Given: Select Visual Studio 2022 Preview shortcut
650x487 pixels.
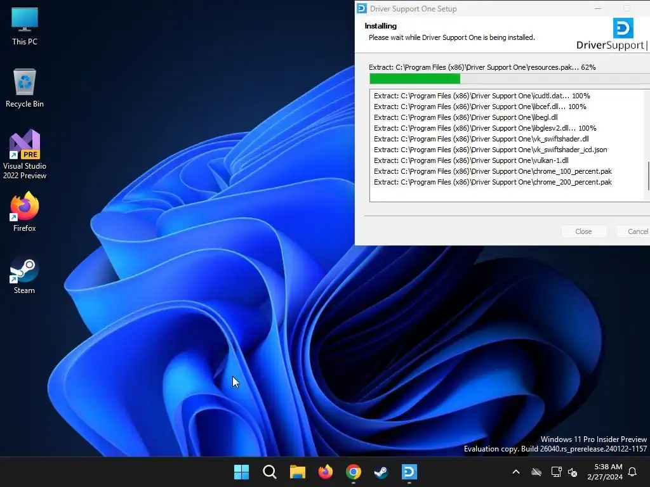Looking at the screenshot, I should click(25, 155).
